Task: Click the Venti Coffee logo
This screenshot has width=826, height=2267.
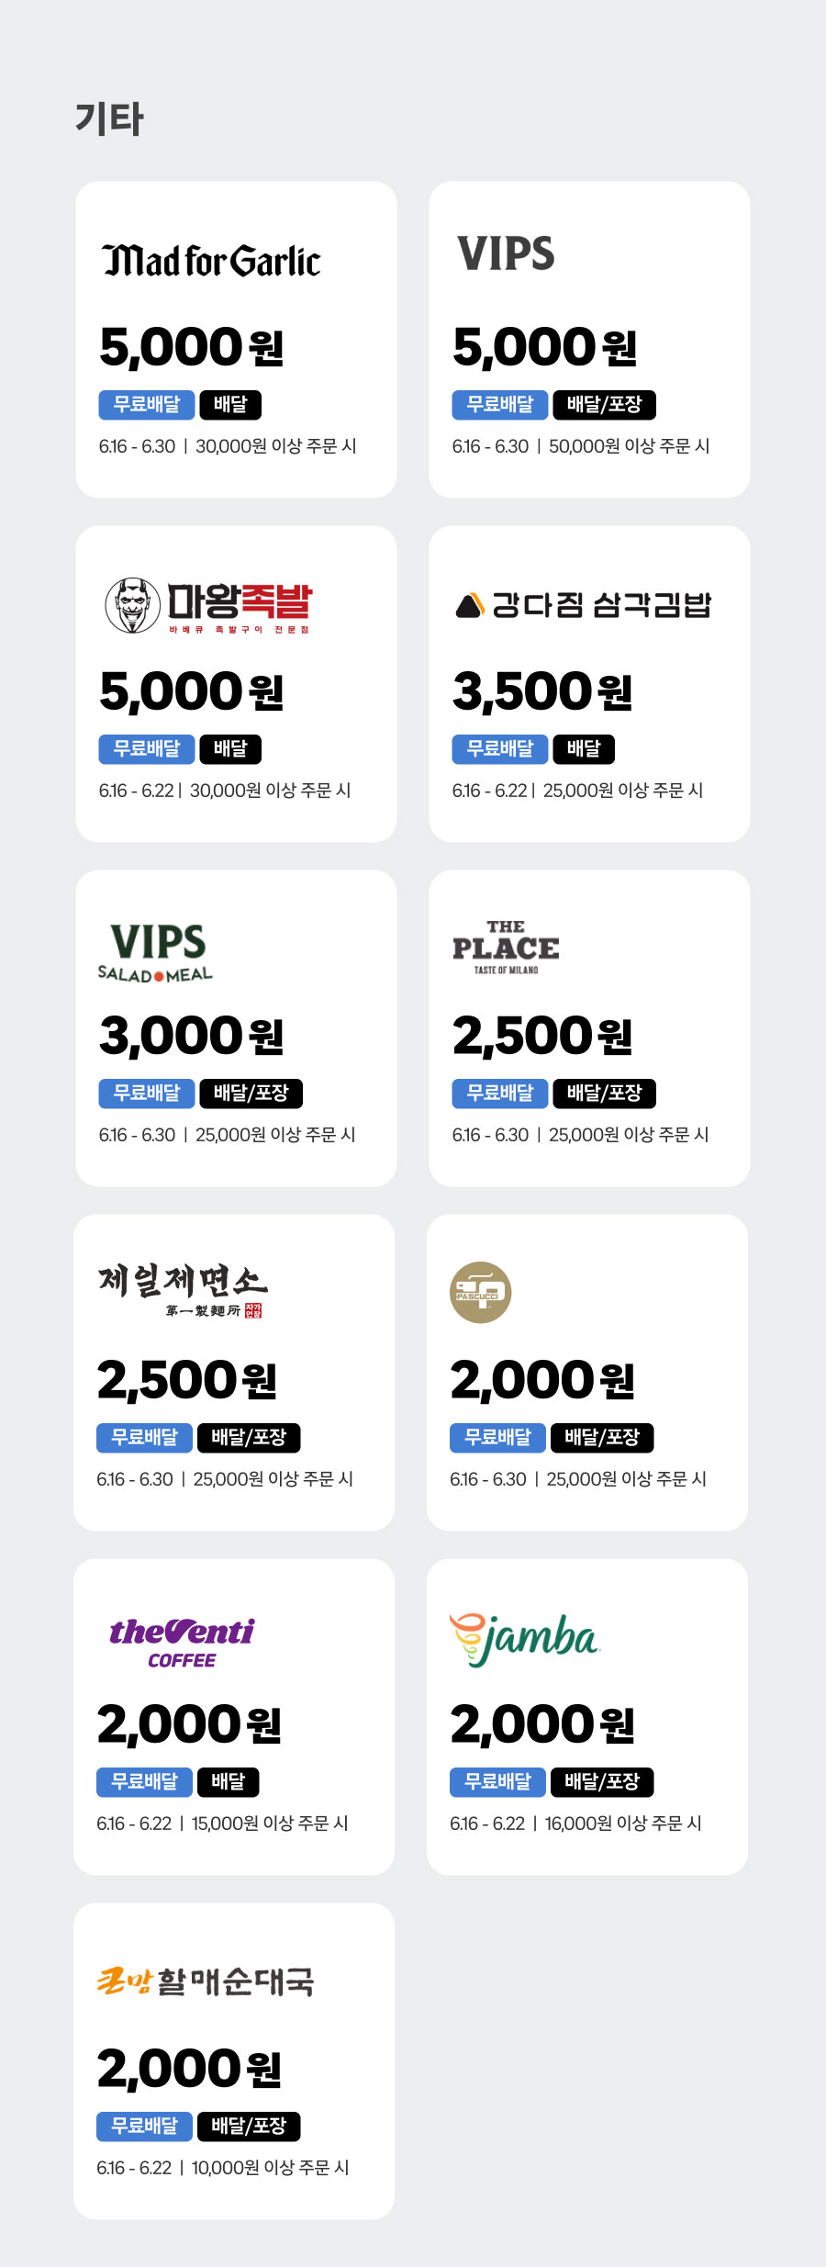Action: click(x=182, y=1642)
